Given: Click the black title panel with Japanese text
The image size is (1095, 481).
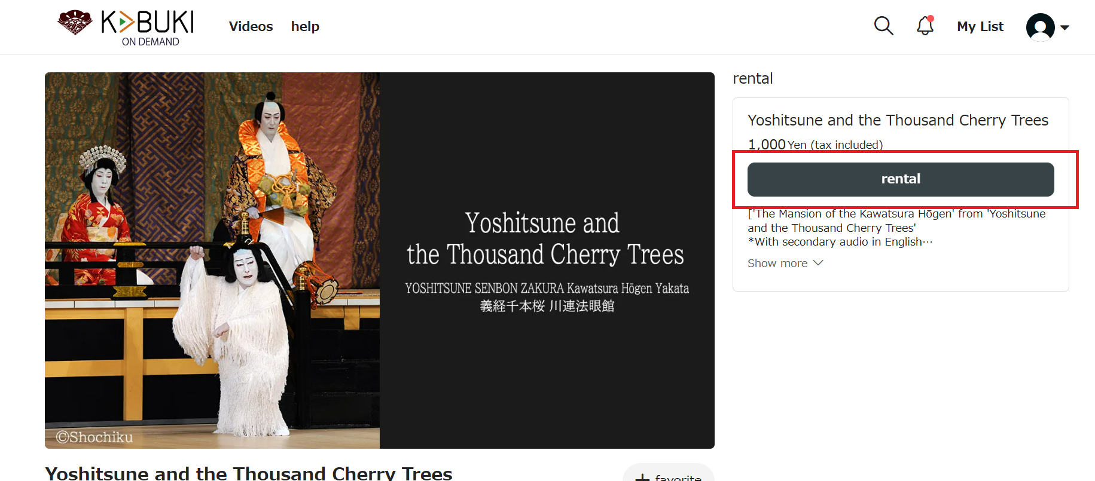Looking at the screenshot, I should [547, 261].
